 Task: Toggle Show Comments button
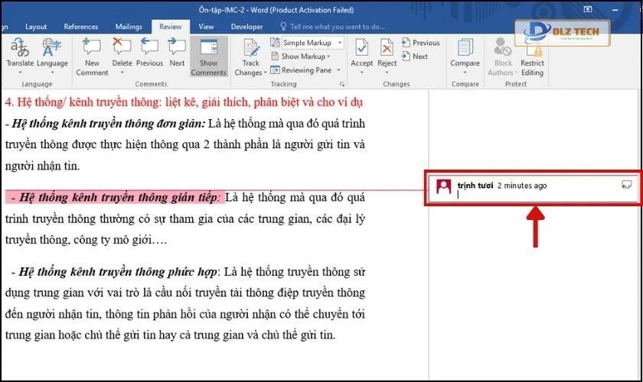pyautogui.click(x=209, y=56)
